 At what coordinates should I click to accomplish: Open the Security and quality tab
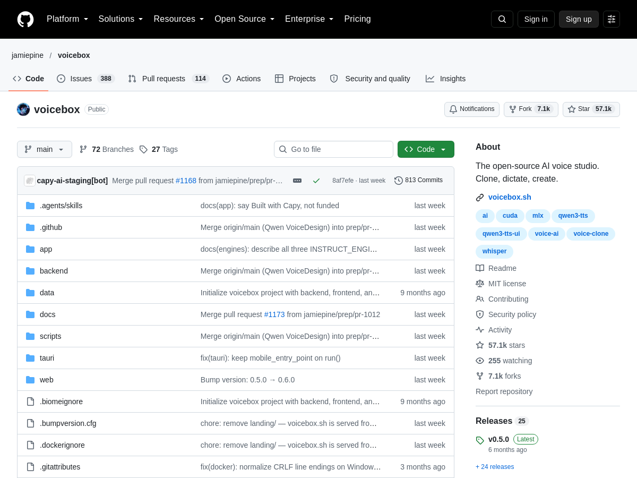(x=370, y=79)
